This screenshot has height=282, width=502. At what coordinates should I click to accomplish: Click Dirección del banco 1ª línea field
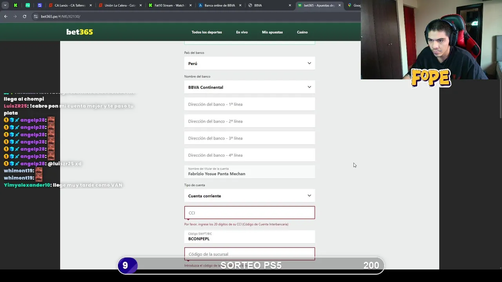249,104
